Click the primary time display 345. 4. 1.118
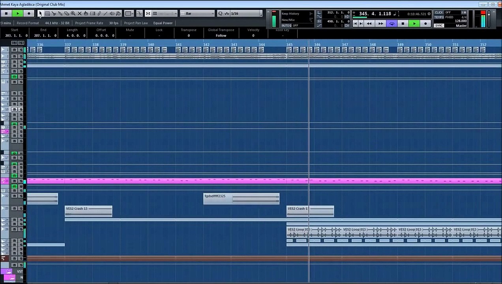502x284 pixels. 375,14
